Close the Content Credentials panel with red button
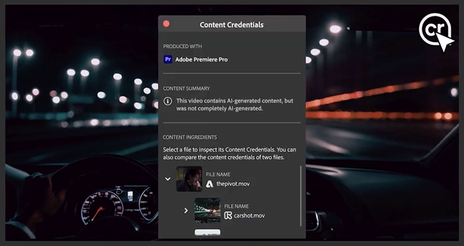Screen dimensions: 464x246 [166, 24]
